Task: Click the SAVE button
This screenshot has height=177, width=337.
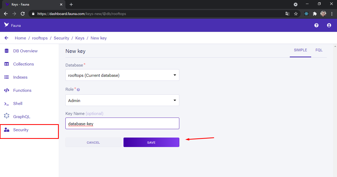Action: (151, 142)
